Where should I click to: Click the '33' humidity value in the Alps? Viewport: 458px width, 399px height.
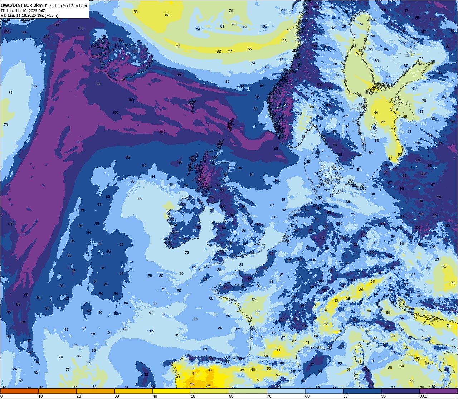coord(336,301)
